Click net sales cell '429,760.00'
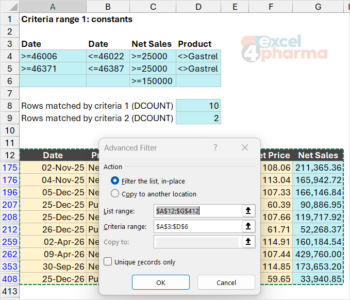This screenshot has height=300, width=350. point(318,254)
